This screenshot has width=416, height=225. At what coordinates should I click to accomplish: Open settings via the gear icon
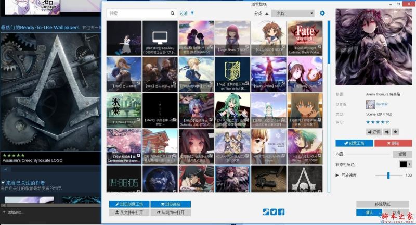click(x=322, y=14)
